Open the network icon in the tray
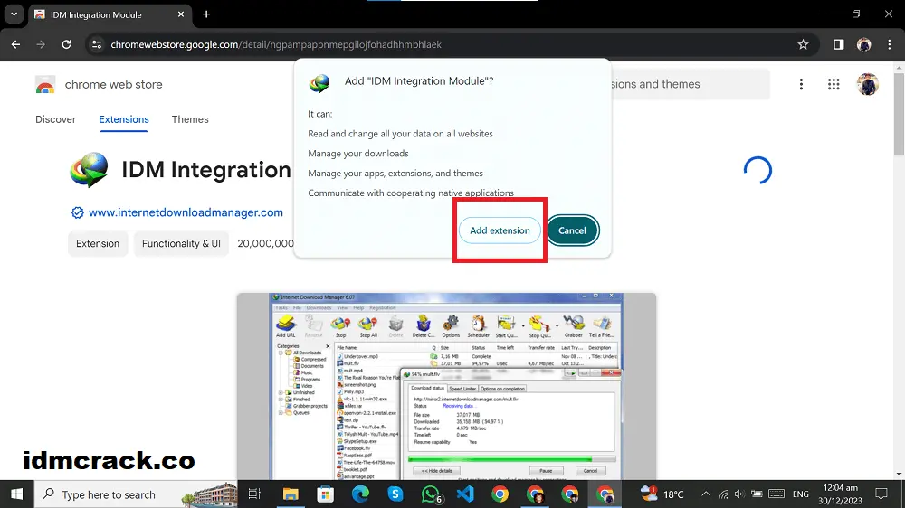The image size is (905, 508). (723, 494)
